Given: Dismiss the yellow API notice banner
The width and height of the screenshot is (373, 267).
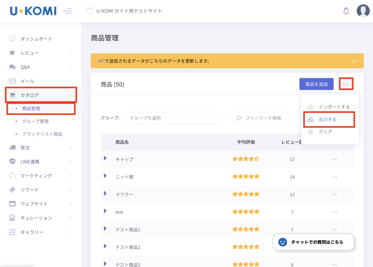Looking at the screenshot, I should [354, 61].
